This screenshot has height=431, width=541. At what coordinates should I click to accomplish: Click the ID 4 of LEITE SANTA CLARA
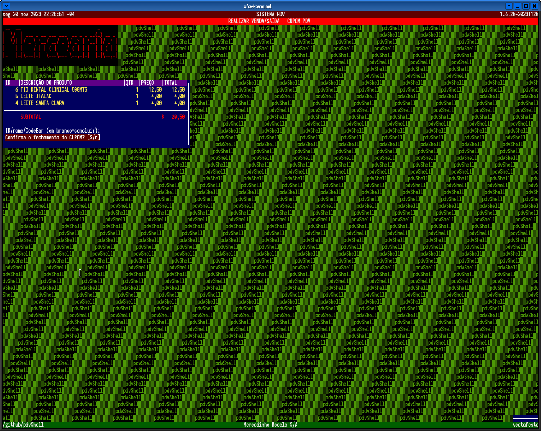tap(17, 103)
